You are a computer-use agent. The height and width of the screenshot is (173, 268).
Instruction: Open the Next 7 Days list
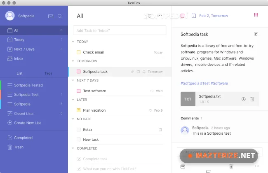click(x=34, y=49)
